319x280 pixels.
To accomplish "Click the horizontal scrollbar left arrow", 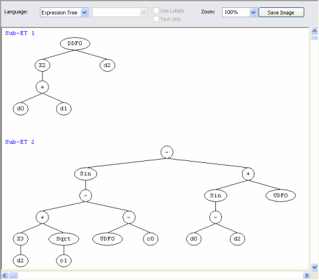I will point(5,275).
